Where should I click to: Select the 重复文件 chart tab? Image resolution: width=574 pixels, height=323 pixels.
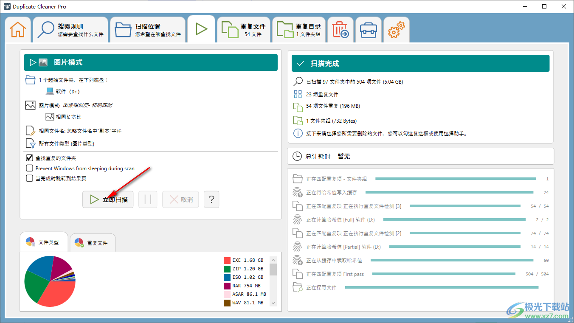click(x=93, y=243)
